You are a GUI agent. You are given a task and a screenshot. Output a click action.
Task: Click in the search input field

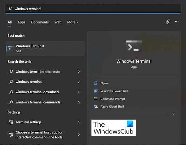click(93, 9)
